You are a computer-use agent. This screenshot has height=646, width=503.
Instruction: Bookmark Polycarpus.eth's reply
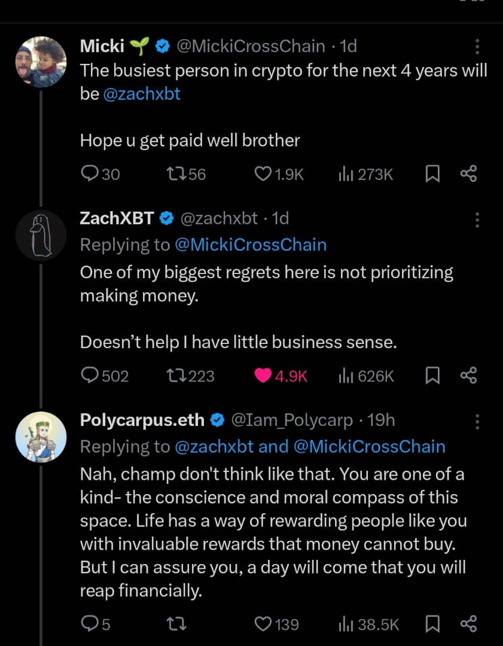tap(432, 624)
